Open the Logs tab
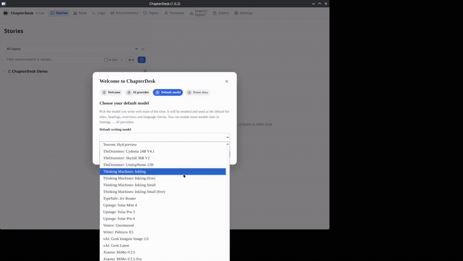The image size is (463, 261). coord(98,13)
